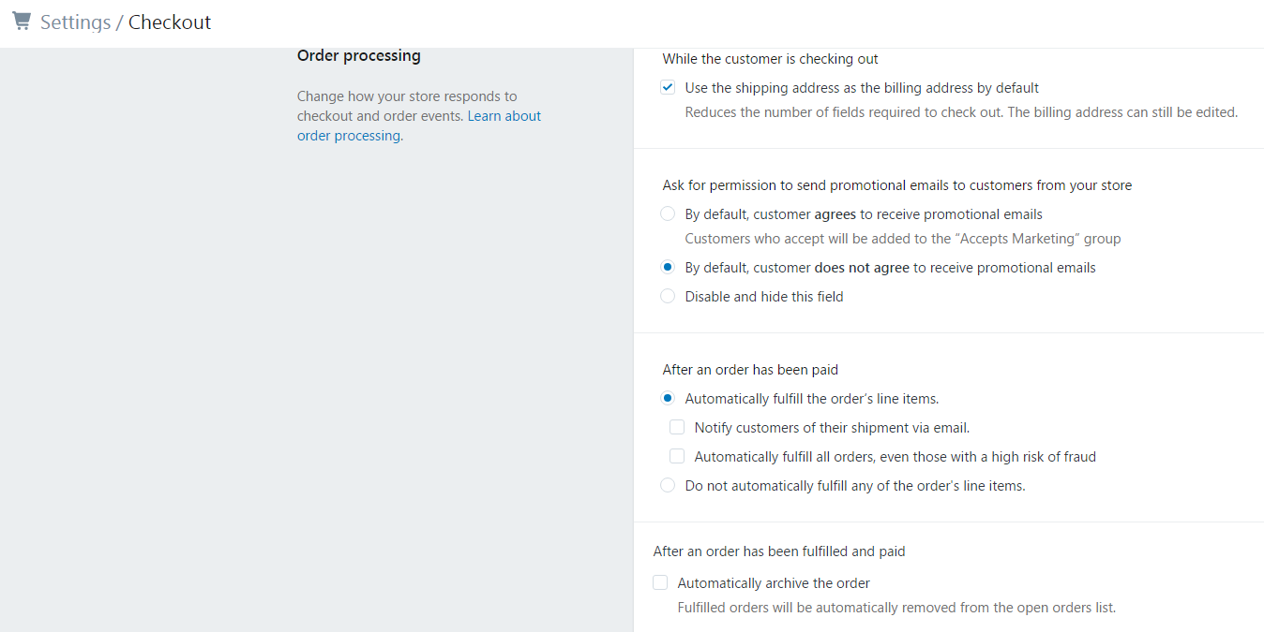This screenshot has height=632, width=1264.
Task: Open the Learn about order processing link
Action: pos(419,125)
